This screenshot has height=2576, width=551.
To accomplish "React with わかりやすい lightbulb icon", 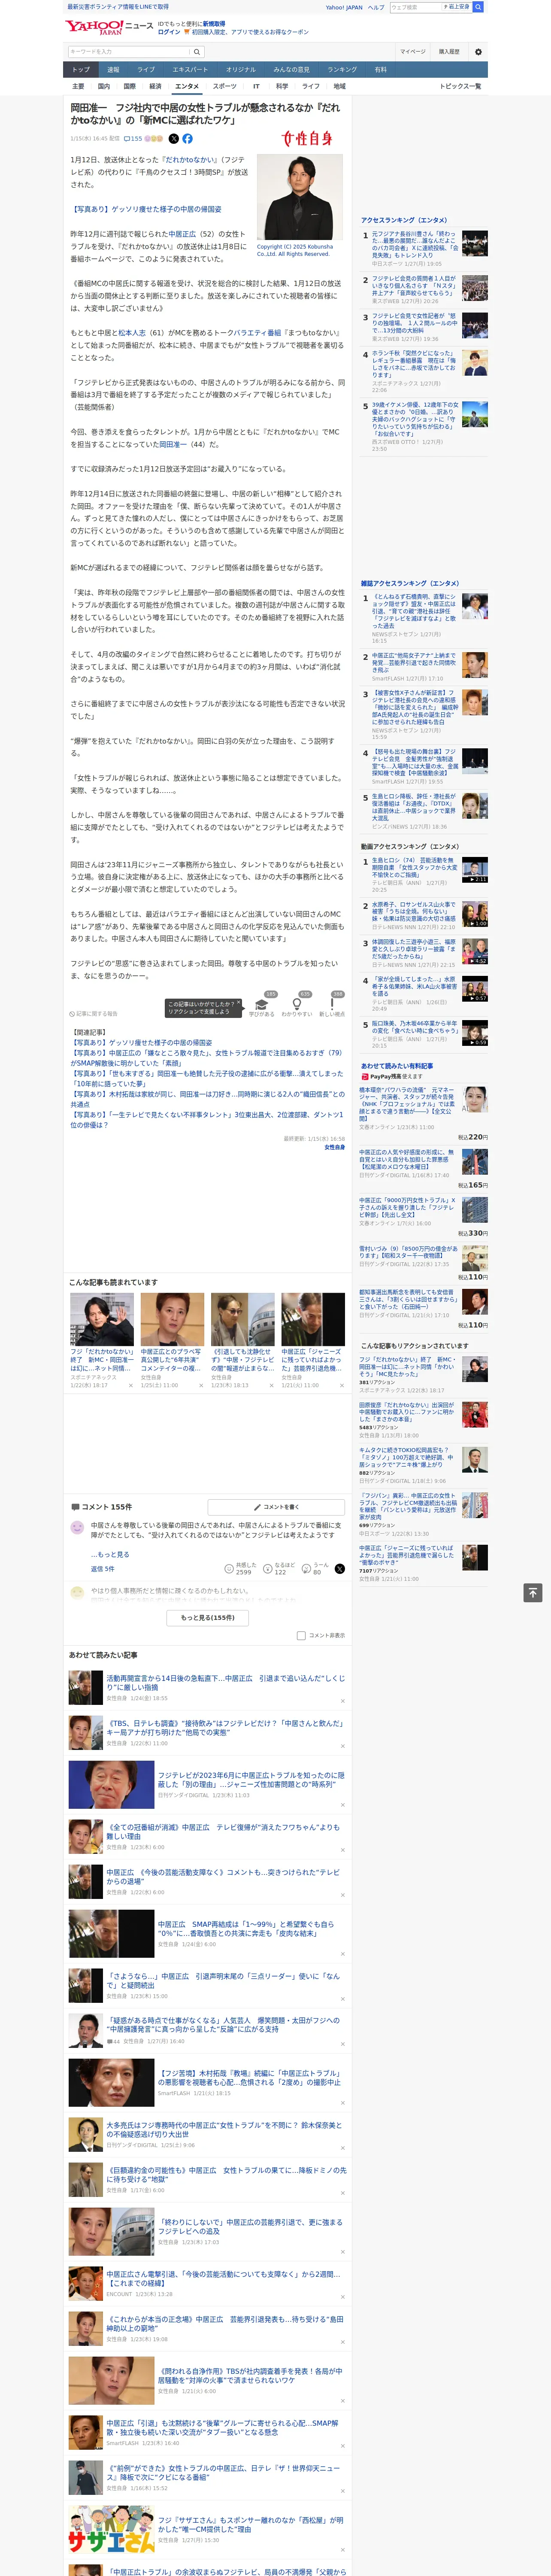I will click(296, 1005).
